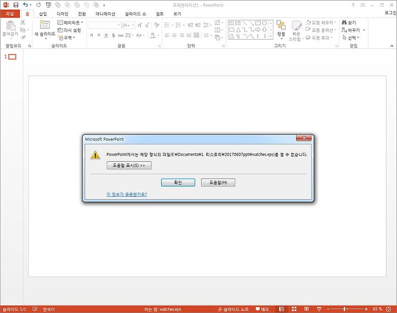Open the Aa change case dropdown
This screenshot has width=397, height=313.
click(x=140, y=35)
